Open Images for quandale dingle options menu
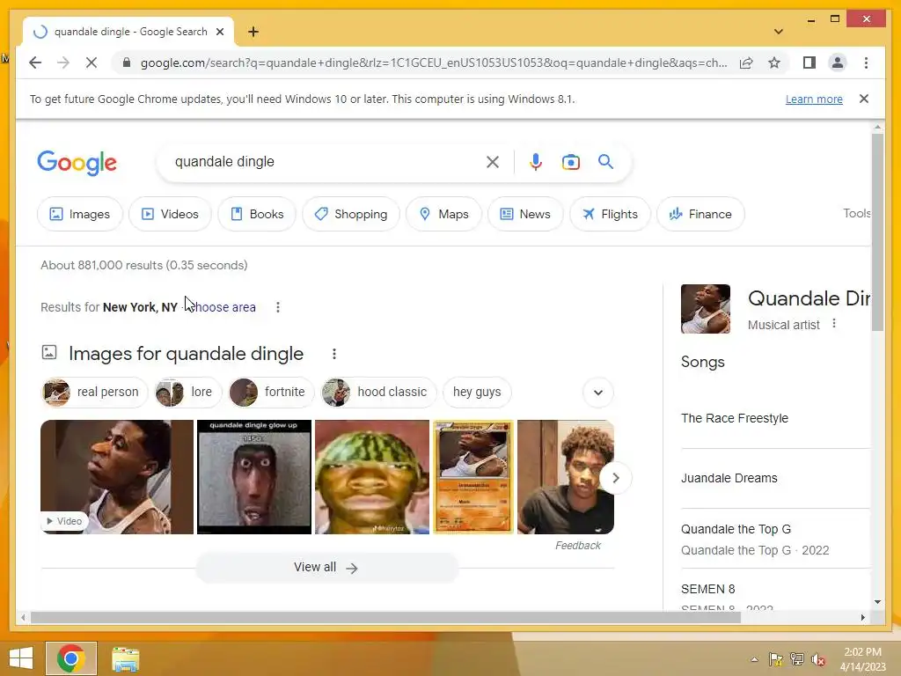This screenshot has width=901, height=676. tap(333, 354)
